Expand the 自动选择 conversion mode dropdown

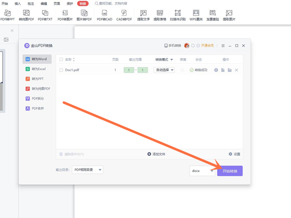164,70
